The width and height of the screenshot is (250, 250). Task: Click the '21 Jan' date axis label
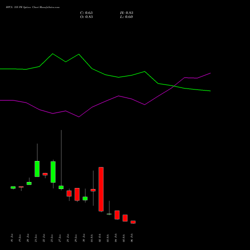tap(36, 238)
